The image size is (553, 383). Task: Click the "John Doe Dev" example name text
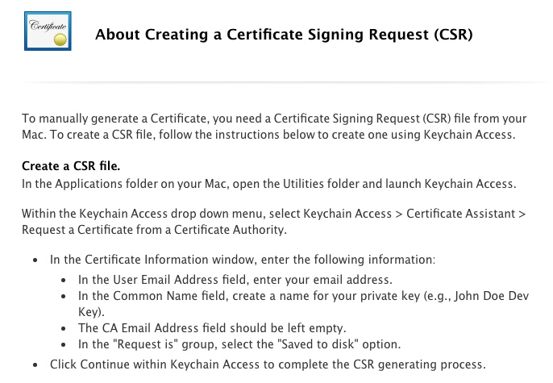pos(491,296)
